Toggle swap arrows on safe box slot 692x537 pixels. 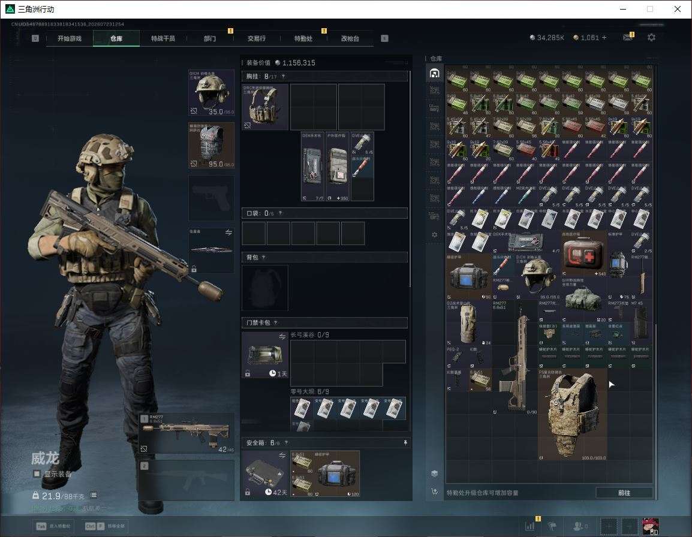click(x=282, y=455)
